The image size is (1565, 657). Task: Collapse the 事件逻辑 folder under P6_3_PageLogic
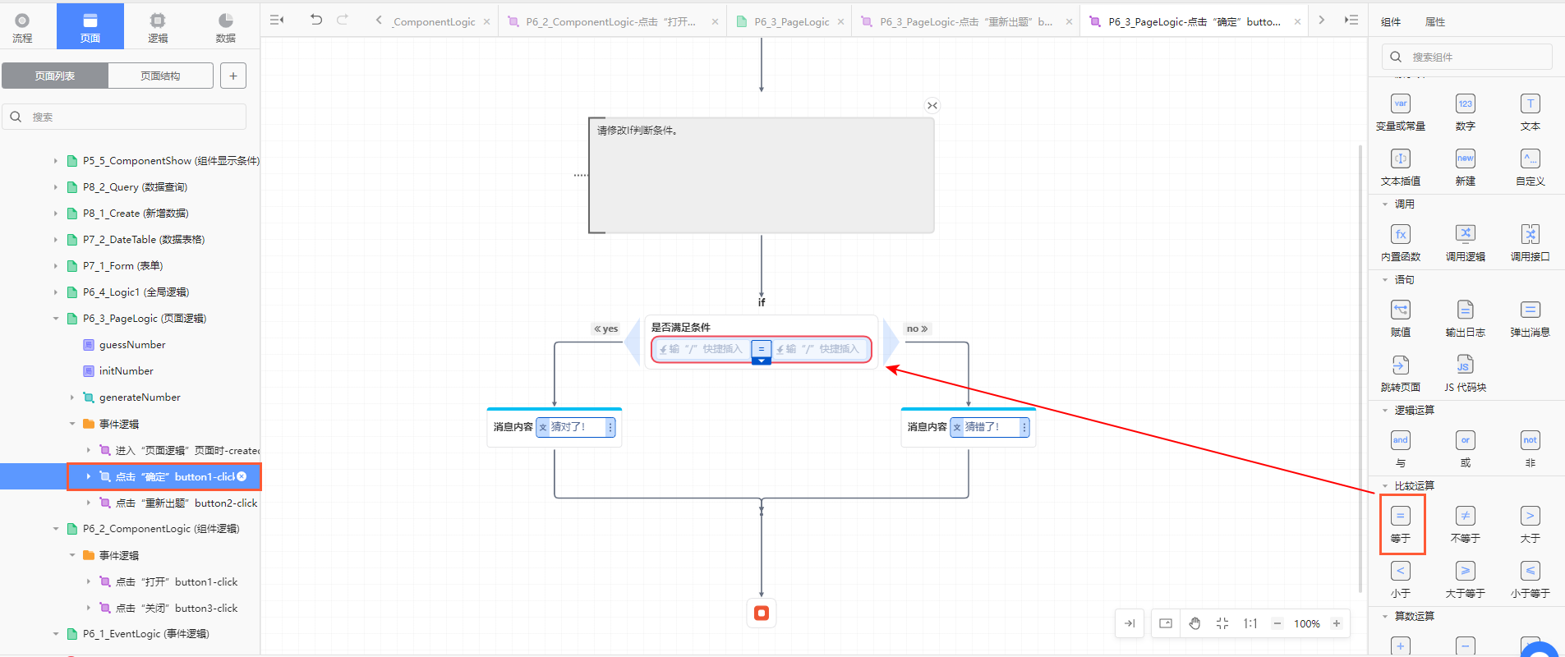72,425
